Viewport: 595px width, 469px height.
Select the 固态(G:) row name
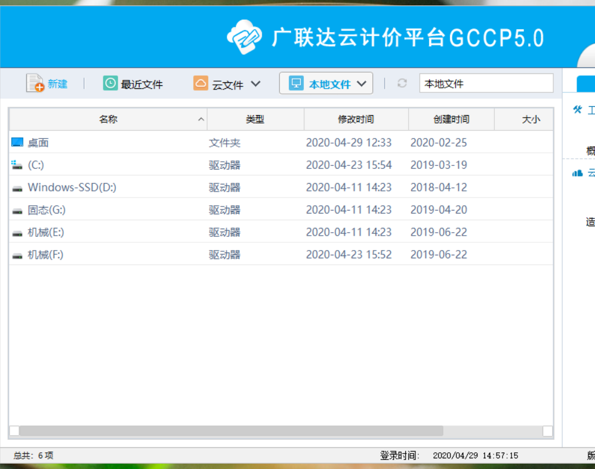click(47, 209)
